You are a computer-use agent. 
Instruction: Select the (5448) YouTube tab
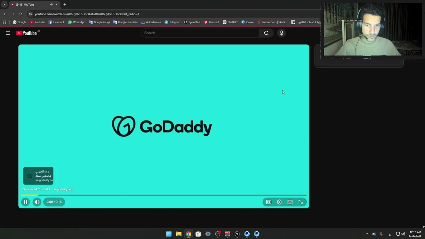coord(34,5)
